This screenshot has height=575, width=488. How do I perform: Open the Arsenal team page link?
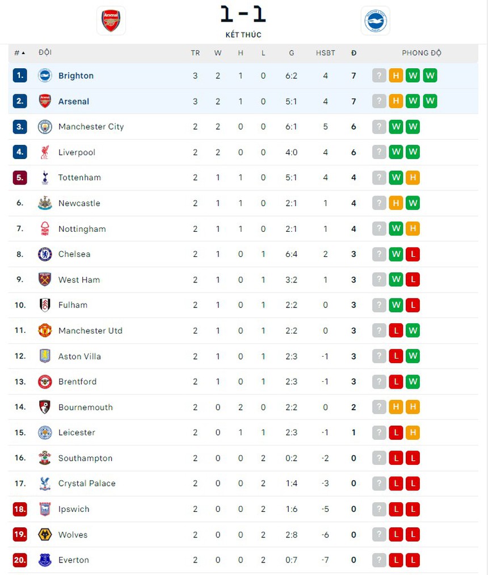click(x=74, y=101)
